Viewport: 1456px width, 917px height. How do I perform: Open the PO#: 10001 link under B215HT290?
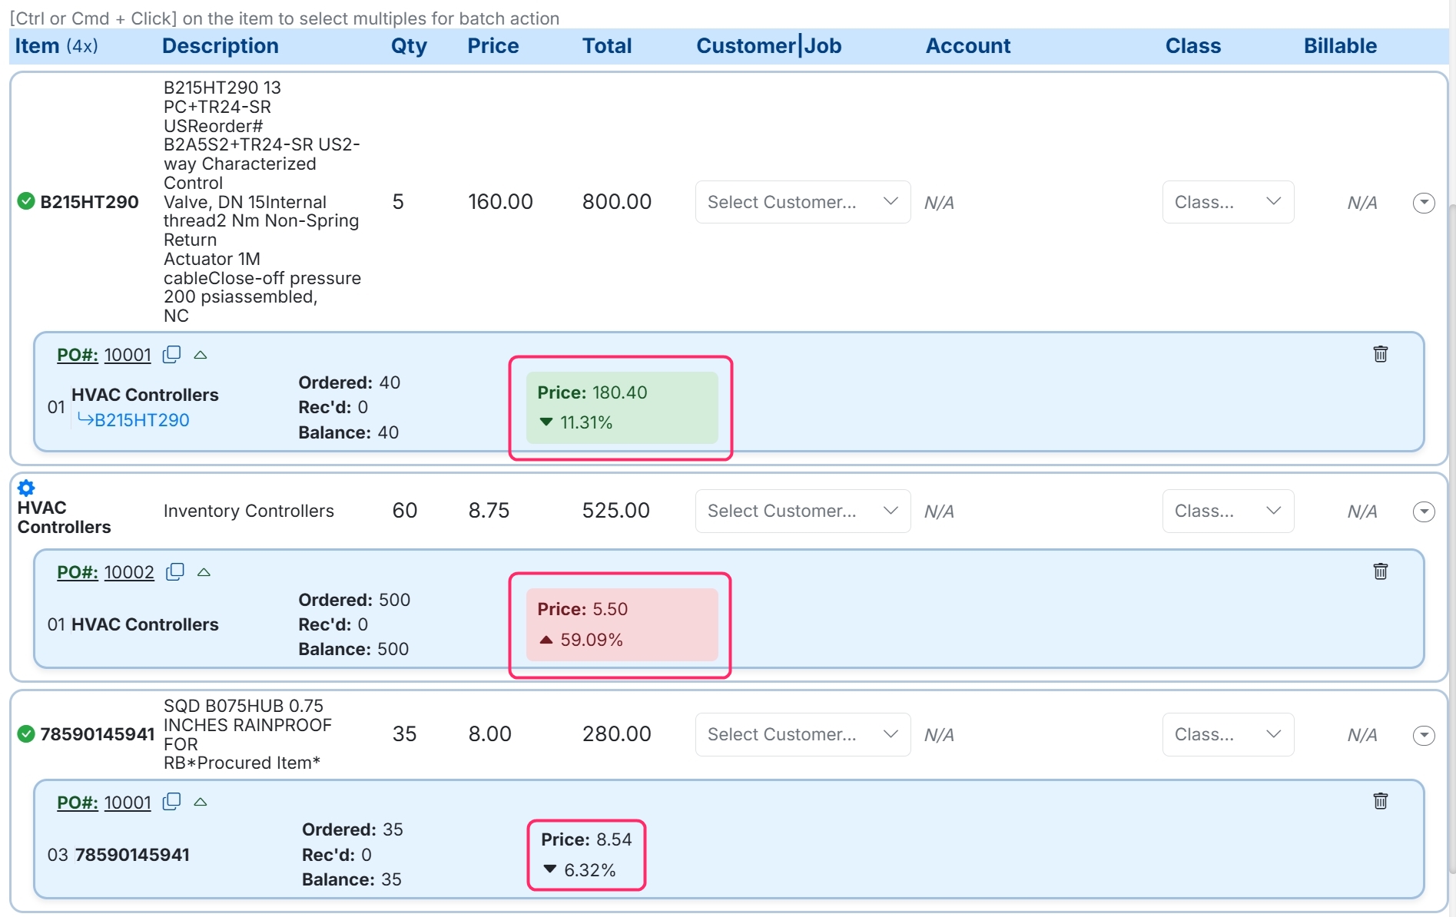pyautogui.click(x=104, y=355)
